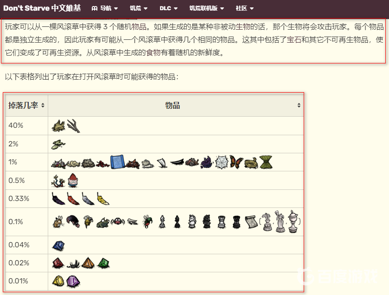This screenshot has width=389, height=295.
Task: Click the 0.33% drop rate cell
Action: (26, 199)
